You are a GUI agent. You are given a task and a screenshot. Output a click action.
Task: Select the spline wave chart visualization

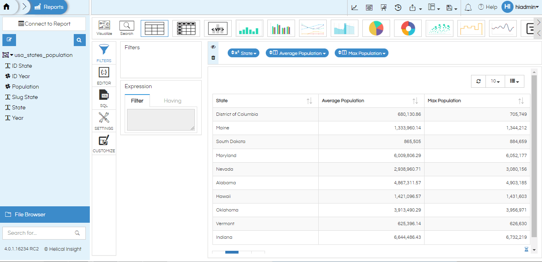click(x=503, y=28)
